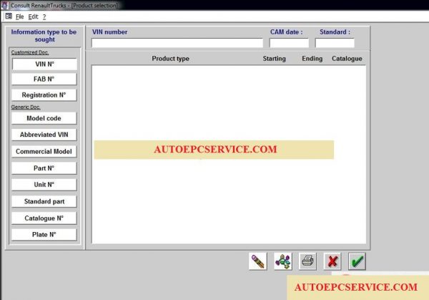
Task: Click the Ending column header
Action: 312,59
